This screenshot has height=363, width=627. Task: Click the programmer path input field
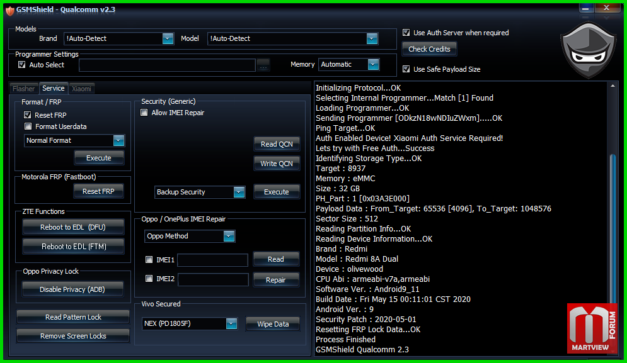pyautogui.click(x=167, y=65)
